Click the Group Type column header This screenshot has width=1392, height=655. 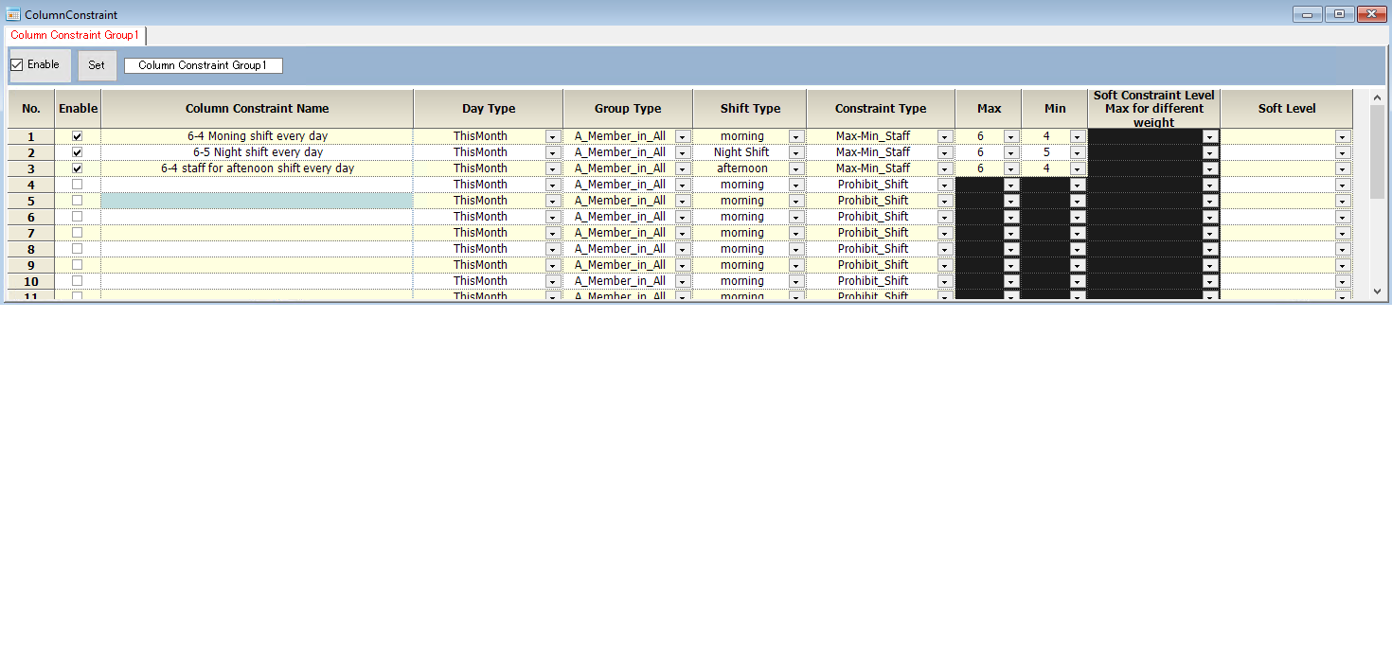tap(628, 109)
